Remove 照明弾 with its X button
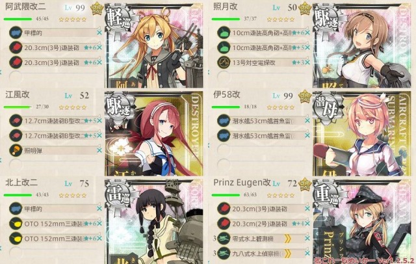The height and width of the screenshot is (264, 416). (x=99, y=150)
